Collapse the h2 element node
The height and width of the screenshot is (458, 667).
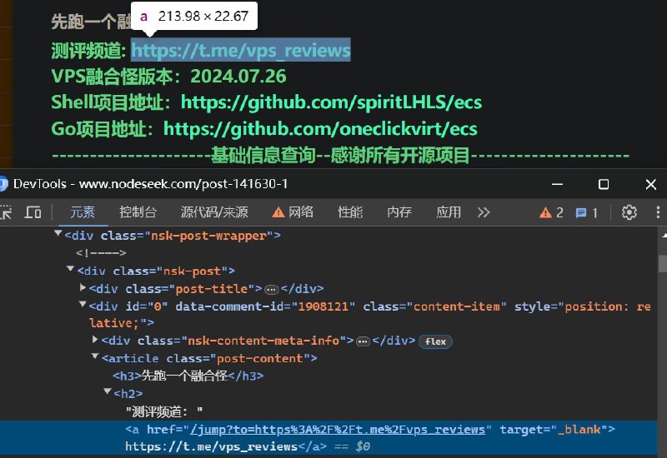(x=107, y=393)
